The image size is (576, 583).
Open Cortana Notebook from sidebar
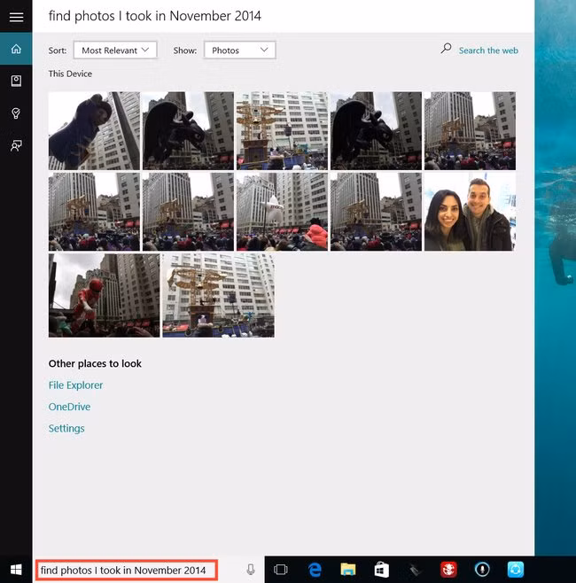(16, 81)
